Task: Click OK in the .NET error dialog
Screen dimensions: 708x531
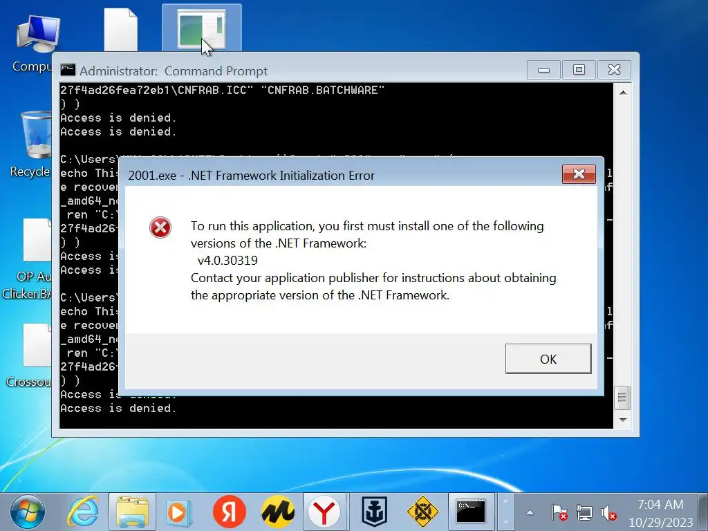Action: pyautogui.click(x=548, y=359)
